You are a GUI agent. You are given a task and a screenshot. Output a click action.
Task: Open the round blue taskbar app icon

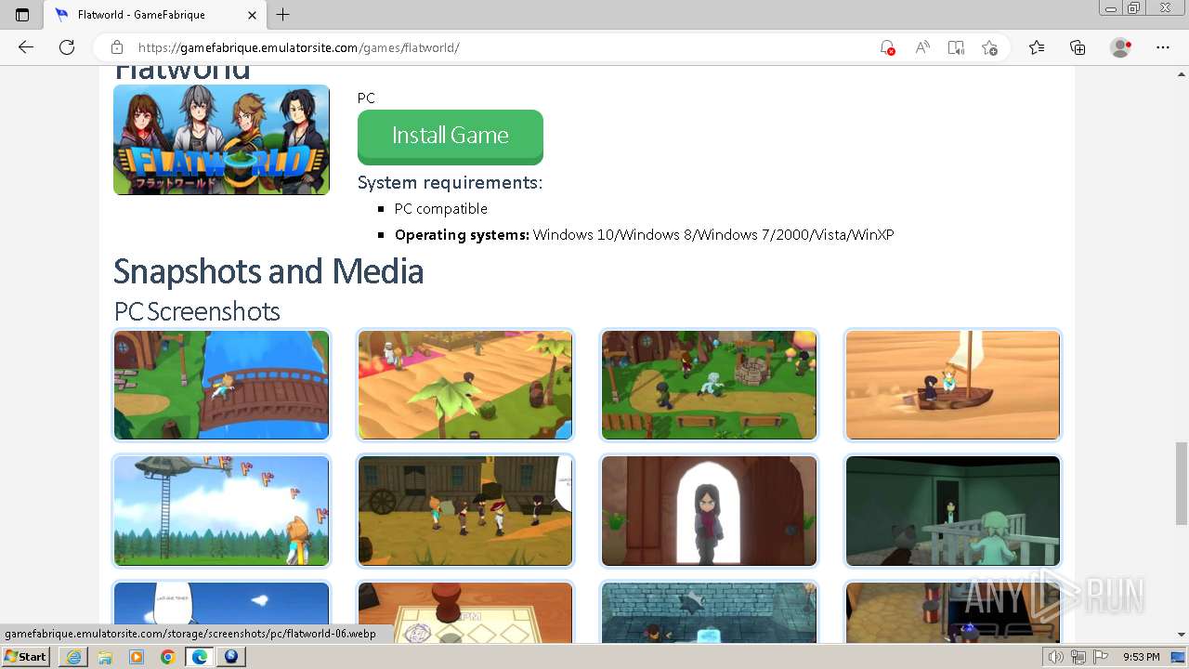[231, 657]
